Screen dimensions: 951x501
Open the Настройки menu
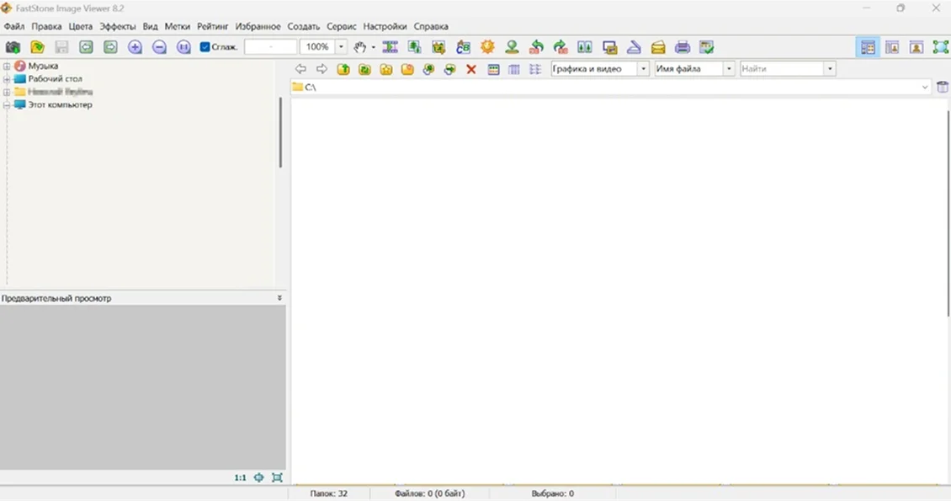(x=385, y=27)
